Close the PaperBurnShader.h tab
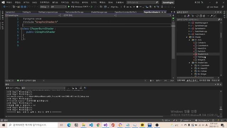Screen dimensions: 227x128 [165, 12]
